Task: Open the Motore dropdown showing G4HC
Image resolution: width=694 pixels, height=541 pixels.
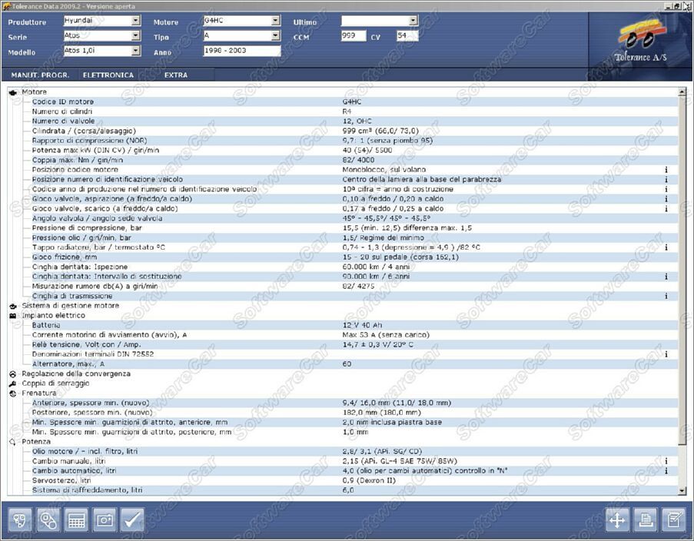Action: 276,22
